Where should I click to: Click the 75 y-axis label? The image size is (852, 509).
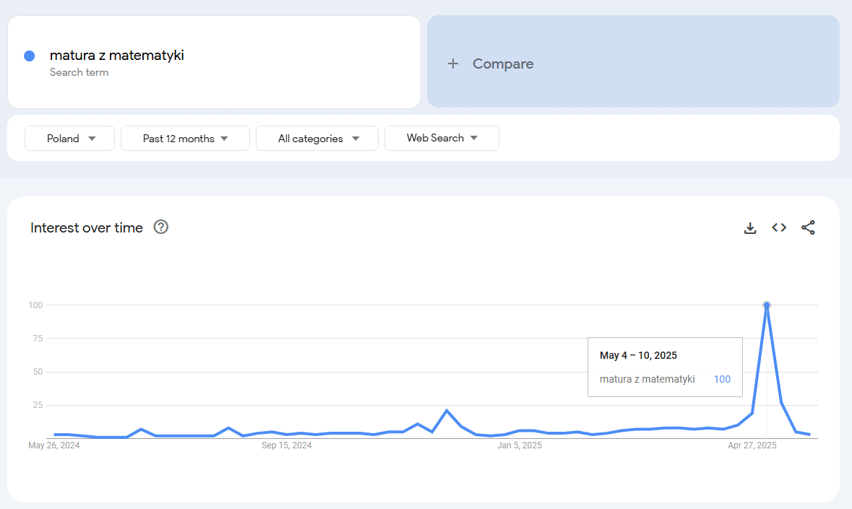38,339
